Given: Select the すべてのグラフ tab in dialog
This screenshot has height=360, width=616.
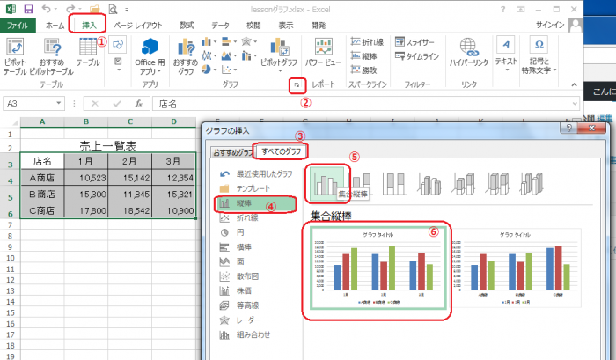Looking at the screenshot, I should coord(281,151).
